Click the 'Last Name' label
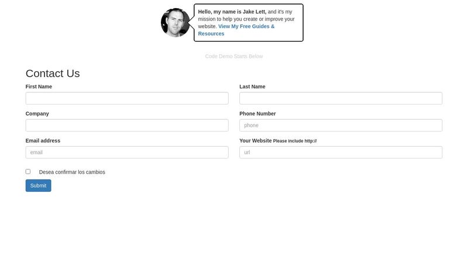Image resolution: width=468 pixels, height=263 pixels. pos(252,86)
